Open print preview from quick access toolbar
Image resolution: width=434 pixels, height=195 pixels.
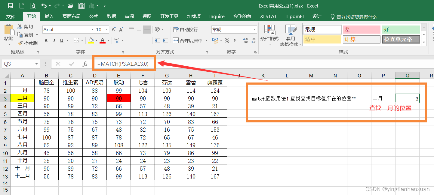(32, 6)
